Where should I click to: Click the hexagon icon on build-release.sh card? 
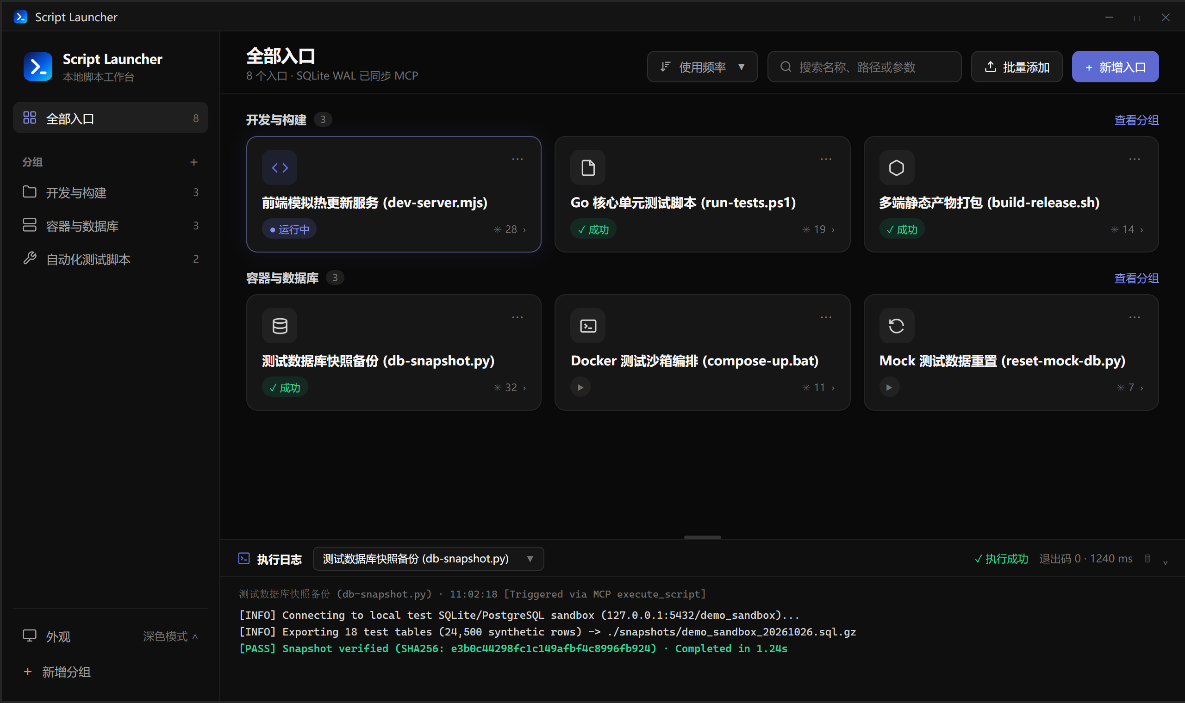click(x=896, y=168)
